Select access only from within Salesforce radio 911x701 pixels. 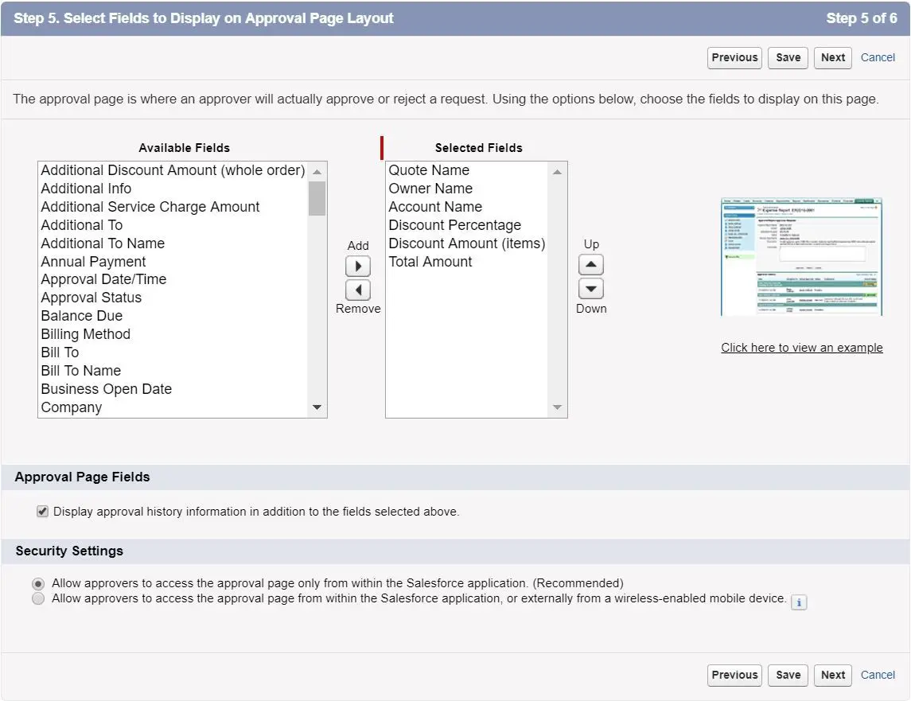(x=38, y=583)
